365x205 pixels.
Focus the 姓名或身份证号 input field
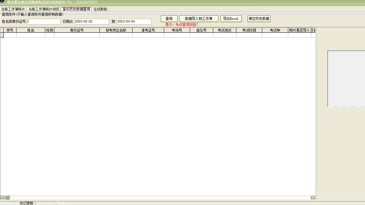44,22
